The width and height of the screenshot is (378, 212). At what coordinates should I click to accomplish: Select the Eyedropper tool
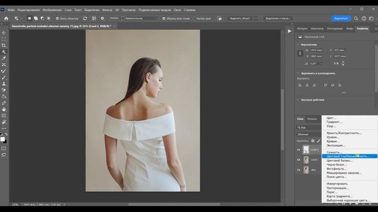[x=4, y=58]
